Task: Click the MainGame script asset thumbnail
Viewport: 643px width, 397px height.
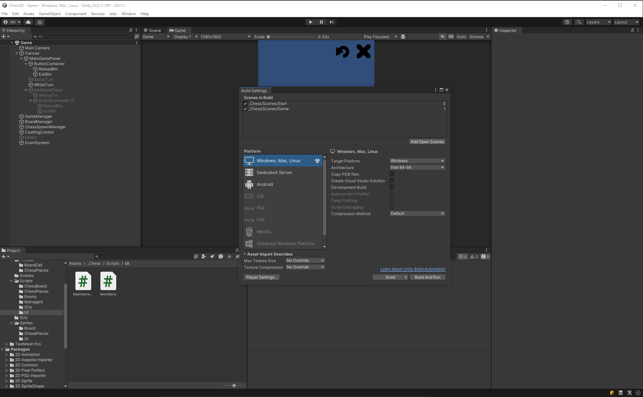Action: click(83, 281)
